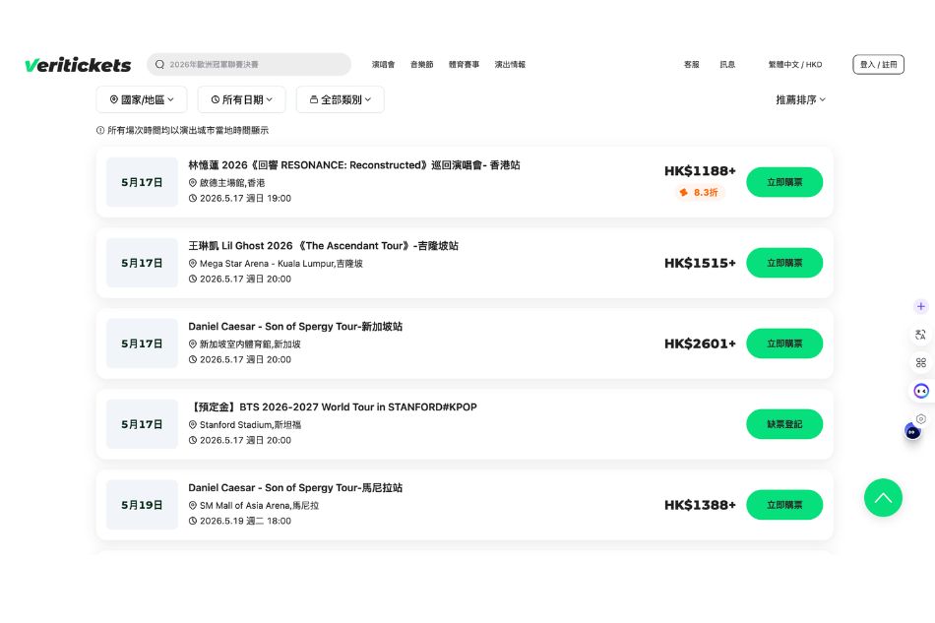Click the 登入 / 註冊 login button
Viewport: 935px width, 623px height.
point(878,64)
